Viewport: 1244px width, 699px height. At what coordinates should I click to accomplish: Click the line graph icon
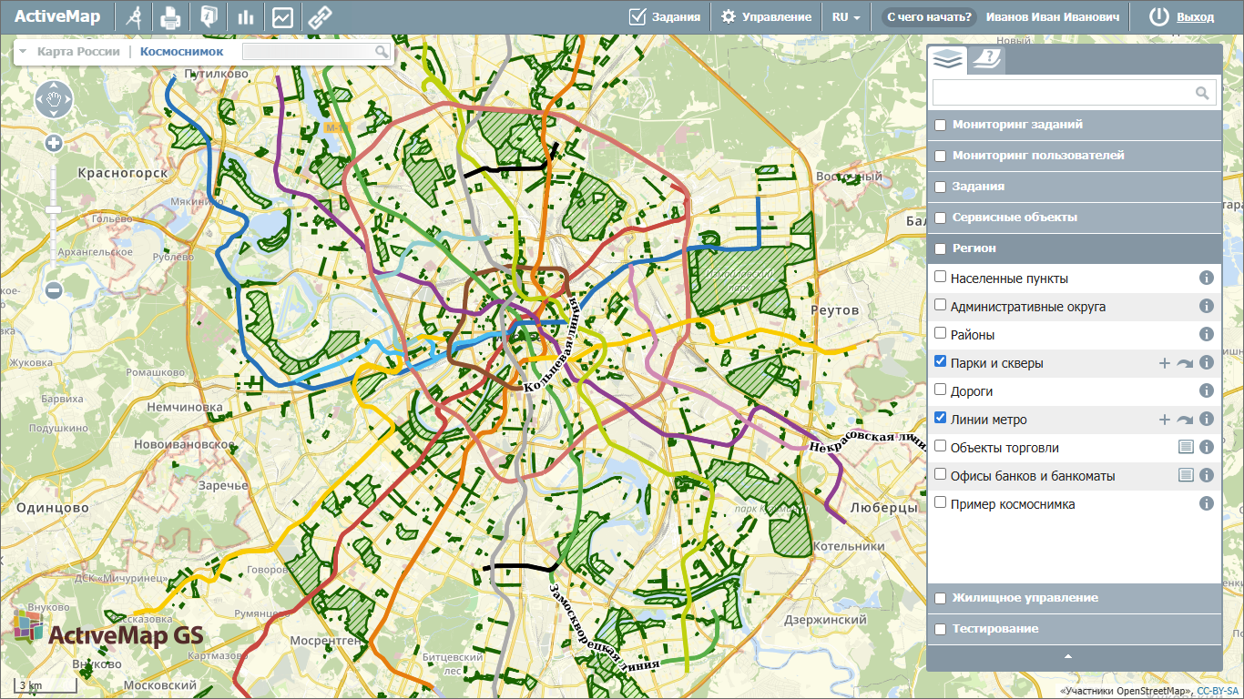(x=282, y=16)
